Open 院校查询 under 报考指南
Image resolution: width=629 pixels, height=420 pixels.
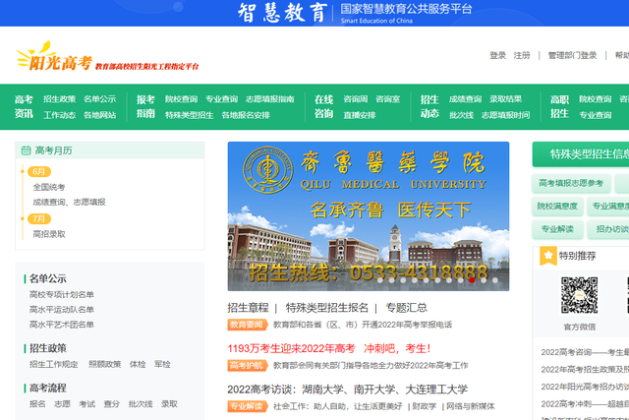pyautogui.click(x=181, y=99)
